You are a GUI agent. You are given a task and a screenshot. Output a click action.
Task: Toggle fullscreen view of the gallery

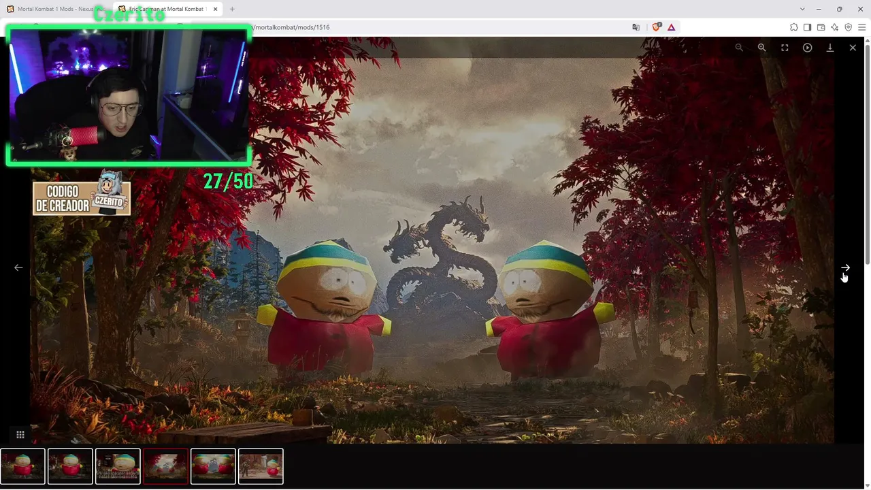click(785, 48)
